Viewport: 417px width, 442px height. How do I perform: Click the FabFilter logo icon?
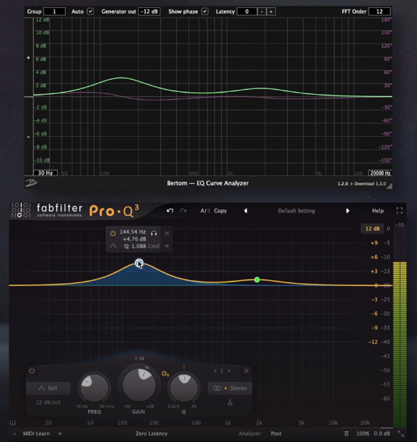[21, 210]
